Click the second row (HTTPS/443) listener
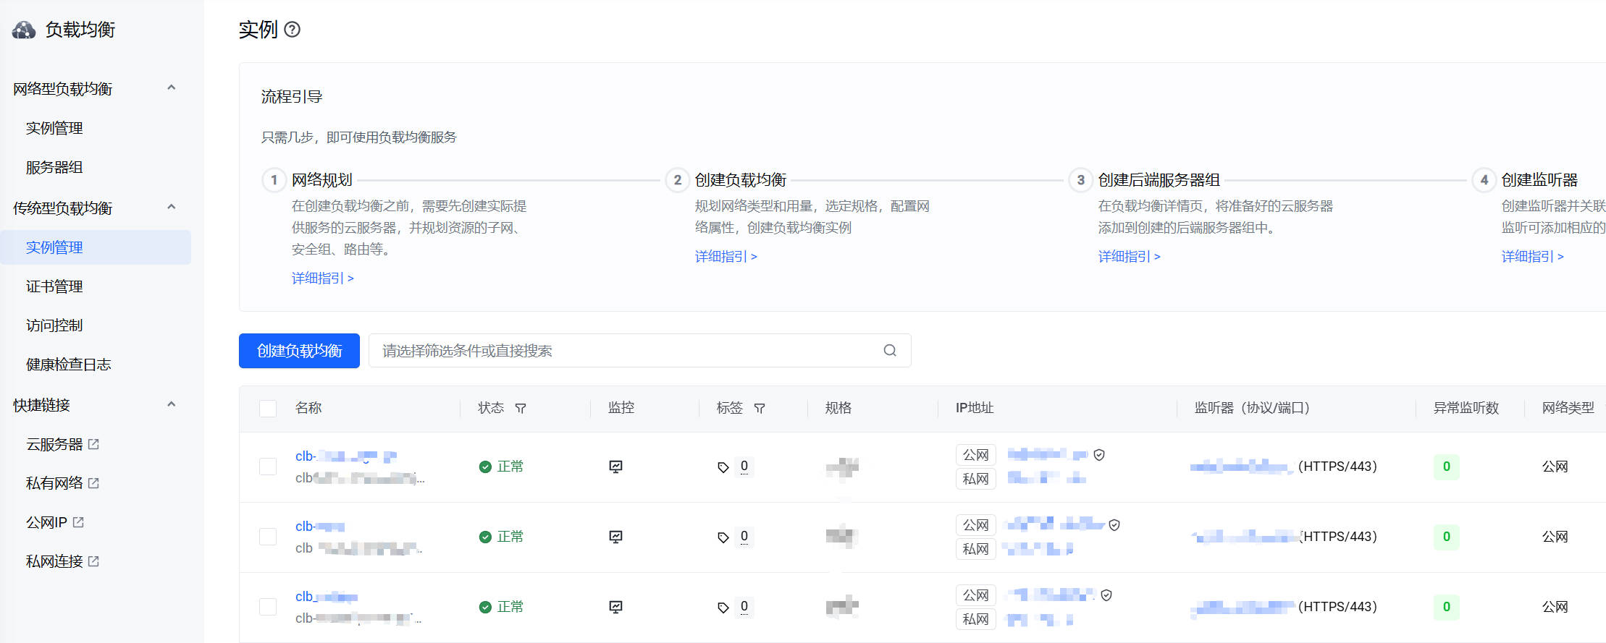The width and height of the screenshot is (1606, 643). 1339,537
